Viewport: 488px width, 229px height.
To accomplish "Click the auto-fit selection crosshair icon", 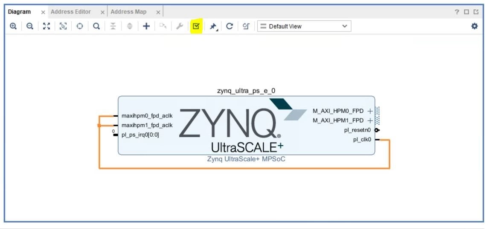I will [x=80, y=26].
